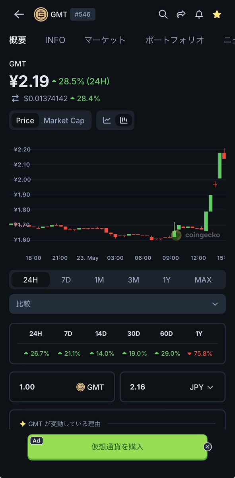Tap the currency swap arrows icon

15,98
